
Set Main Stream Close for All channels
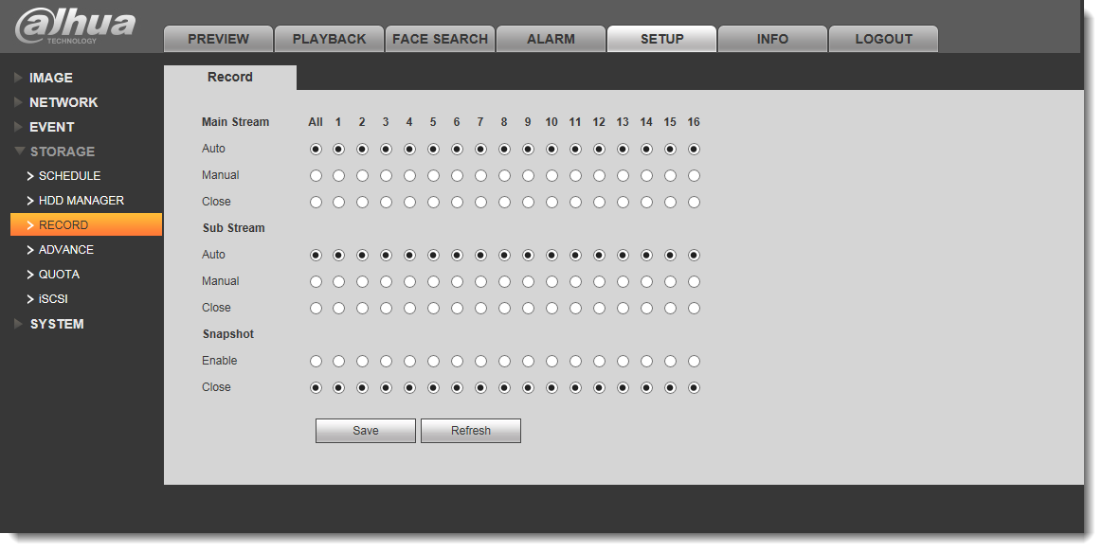click(x=316, y=203)
